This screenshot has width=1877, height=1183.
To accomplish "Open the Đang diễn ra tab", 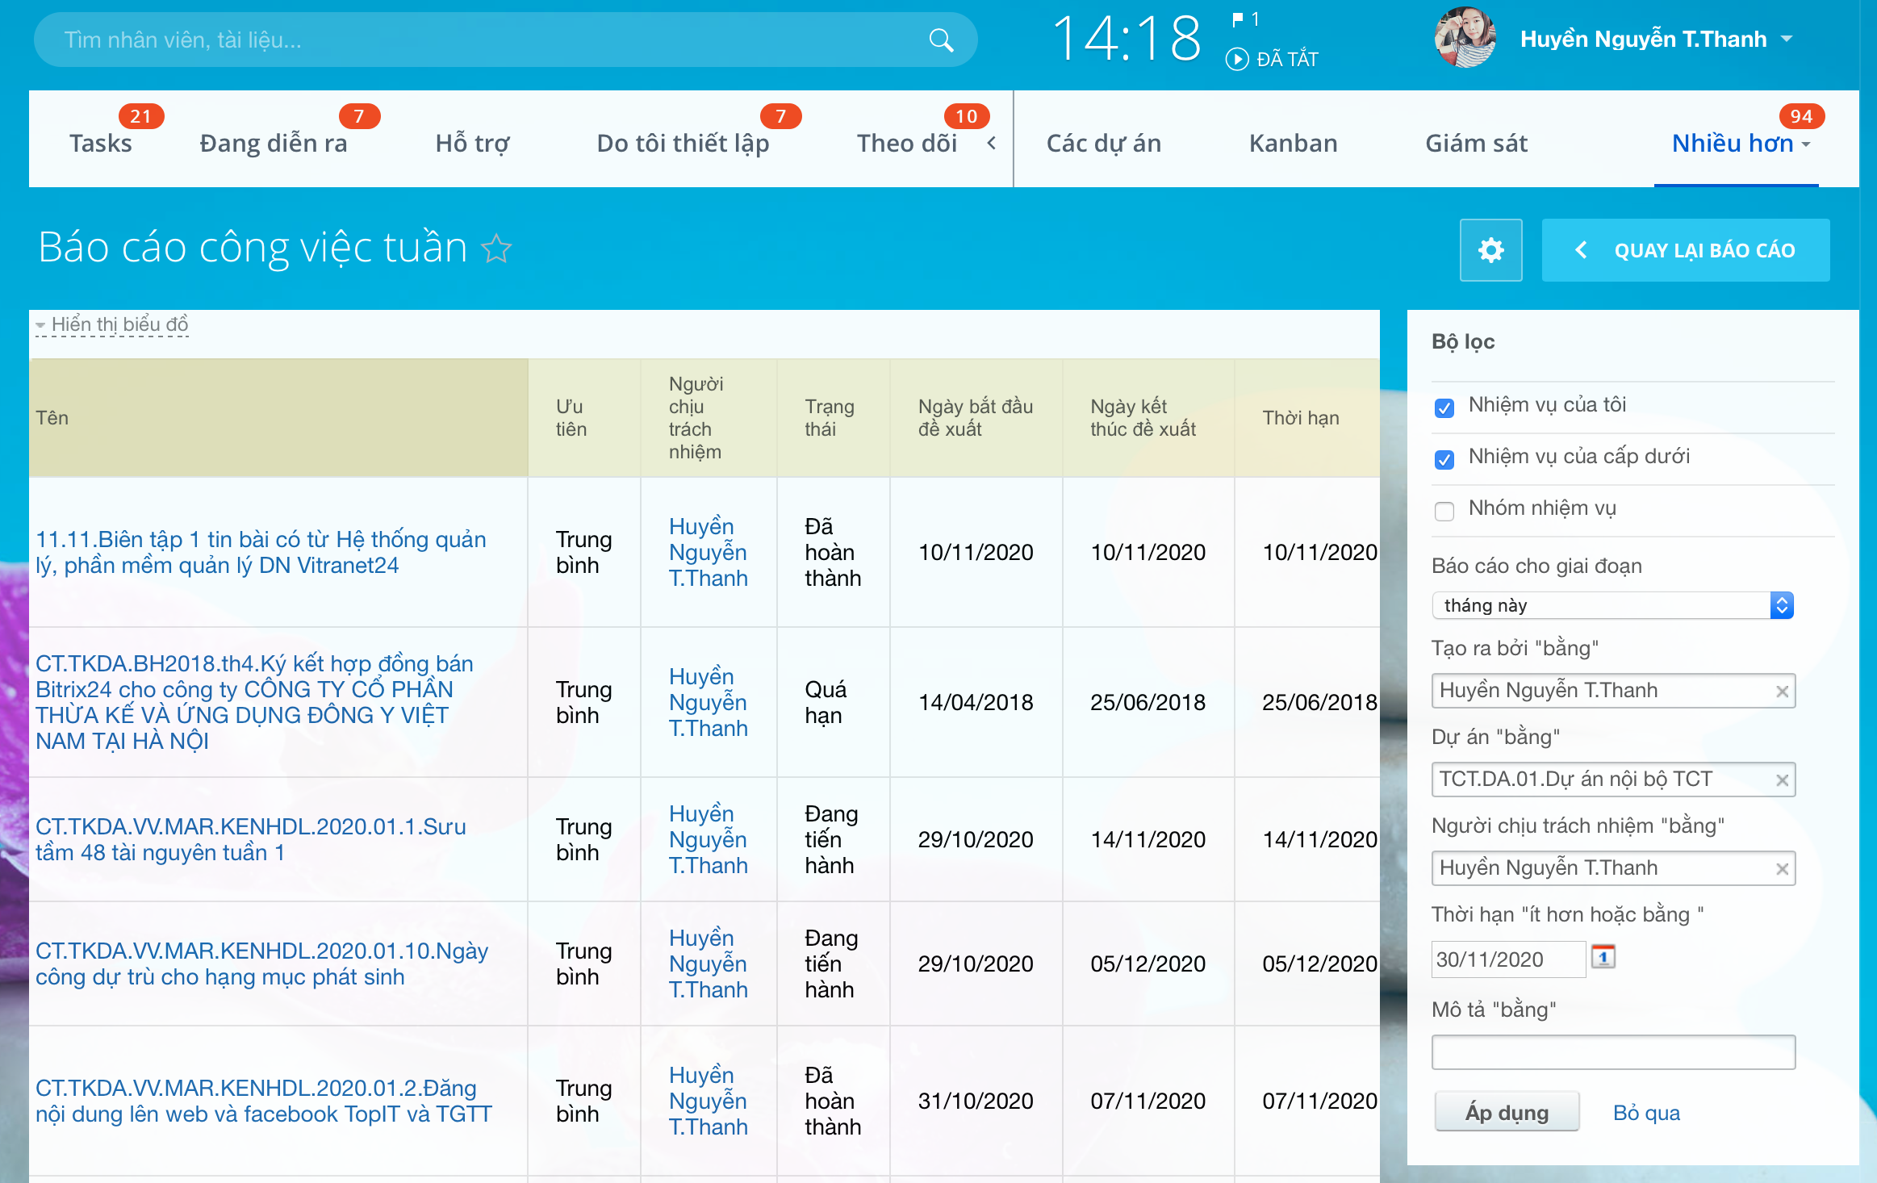I will coord(273,144).
